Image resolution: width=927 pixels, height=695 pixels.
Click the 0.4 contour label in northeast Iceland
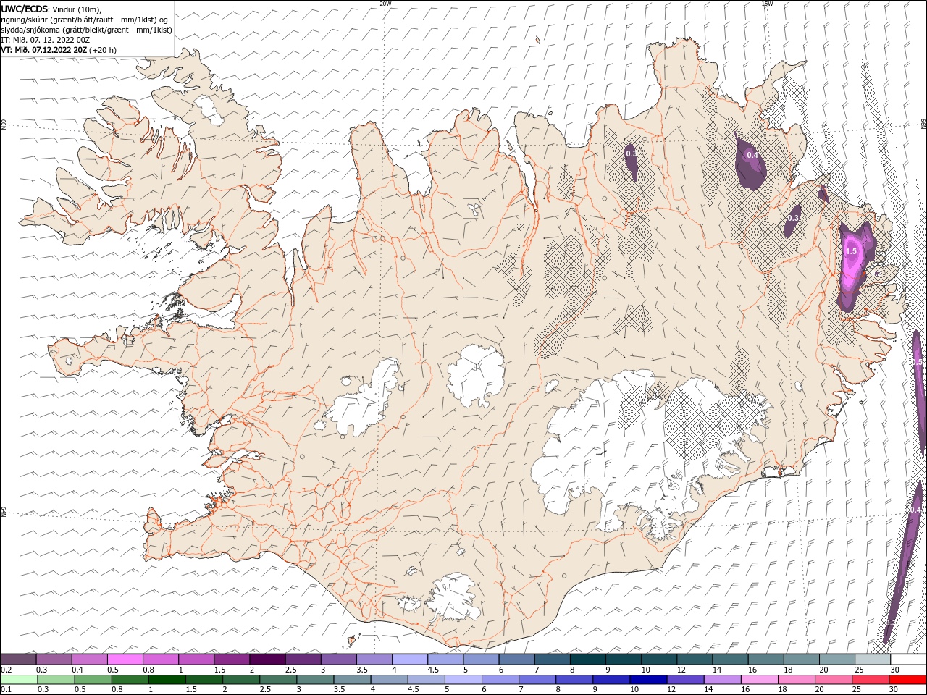tap(752, 155)
